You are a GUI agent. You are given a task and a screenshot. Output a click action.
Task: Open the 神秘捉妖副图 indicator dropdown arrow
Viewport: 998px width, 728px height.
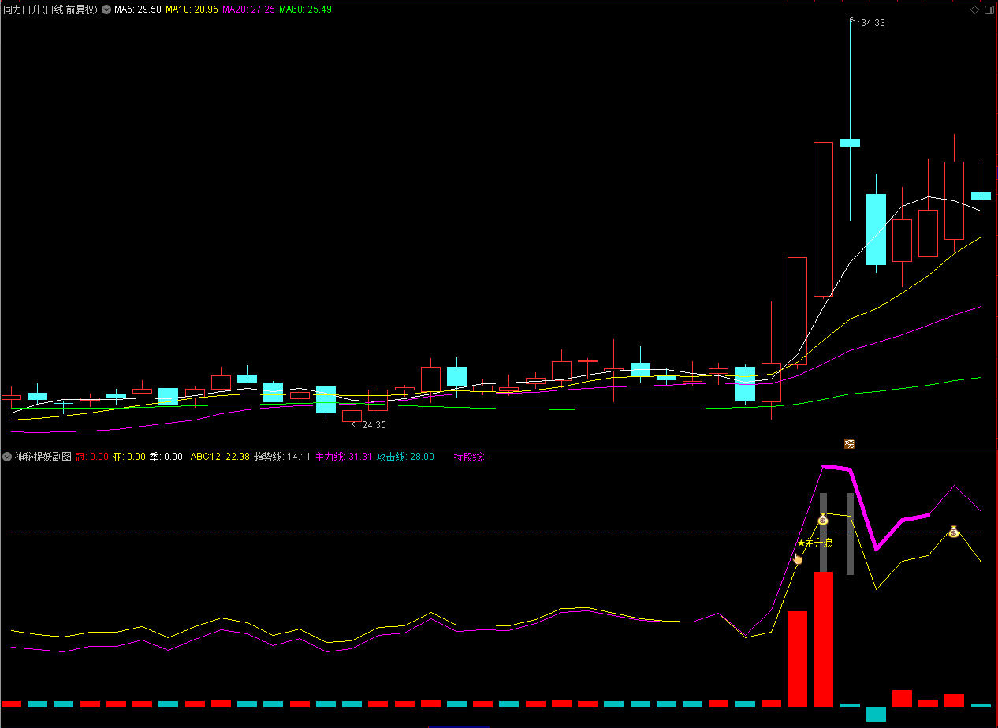tap(7, 457)
